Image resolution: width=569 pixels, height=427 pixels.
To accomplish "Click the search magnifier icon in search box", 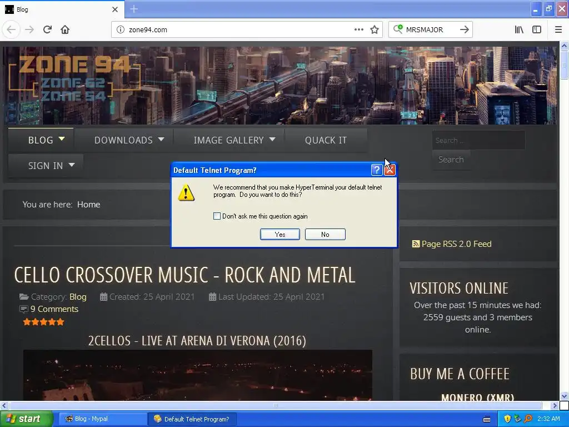I will [x=398, y=29].
